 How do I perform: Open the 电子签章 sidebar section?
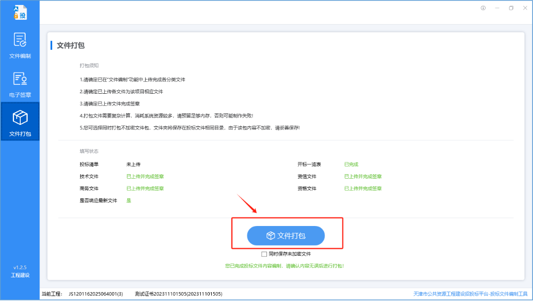[20, 84]
